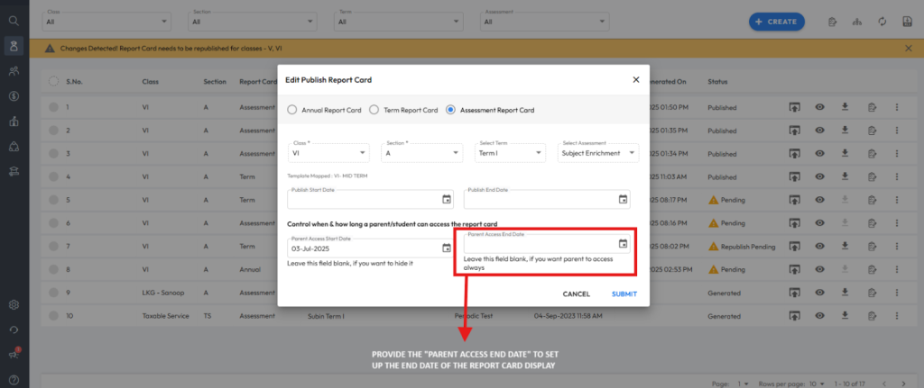The height and width of the screenshot is (388, 924).
Task: Expand the Class filter dropdown at top
Action: pos(106,21)
